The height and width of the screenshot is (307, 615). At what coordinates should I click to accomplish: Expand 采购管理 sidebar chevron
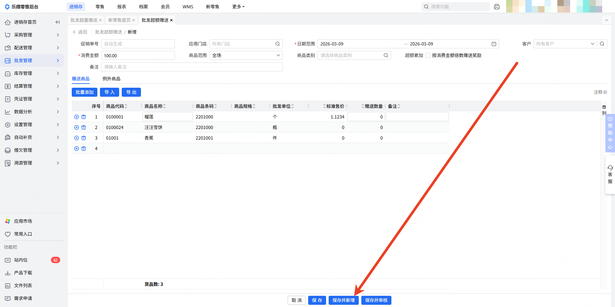(x=58, y=35)
